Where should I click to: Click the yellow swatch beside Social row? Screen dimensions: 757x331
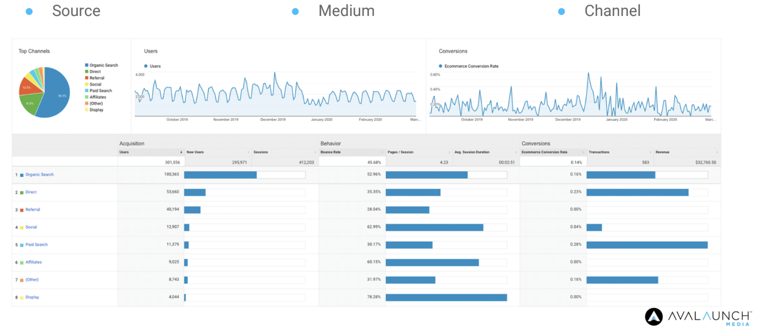(22, 228)
